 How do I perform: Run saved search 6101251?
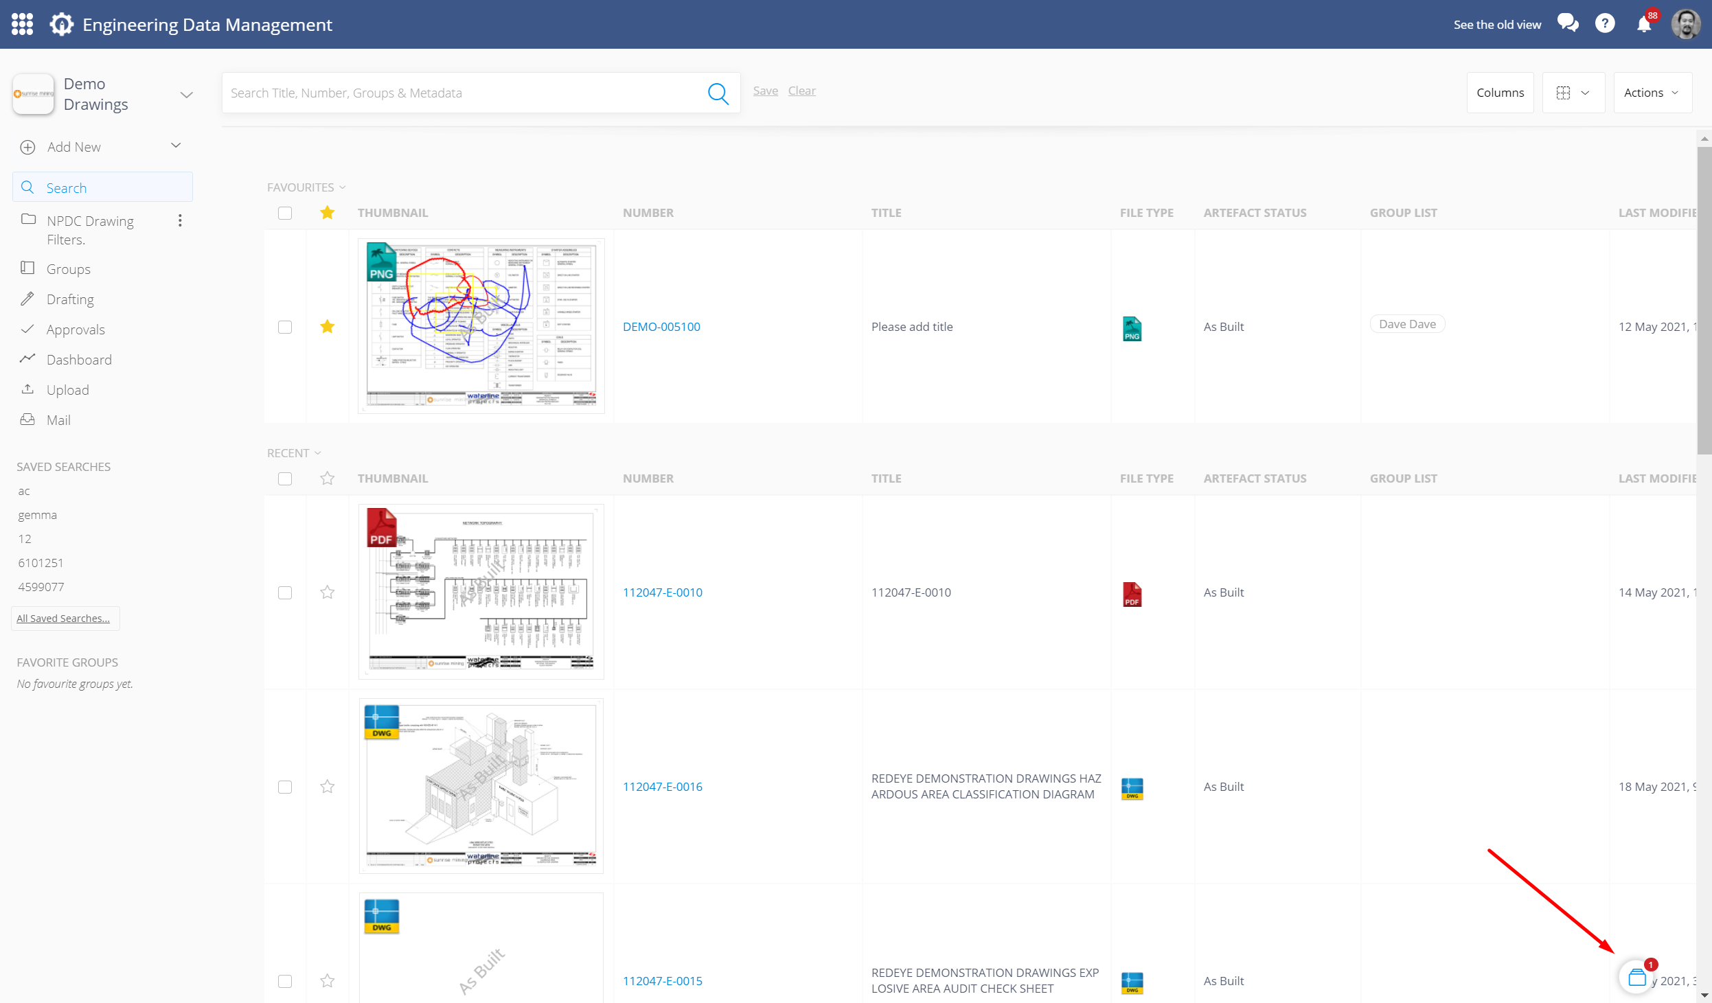click(41, 563)
